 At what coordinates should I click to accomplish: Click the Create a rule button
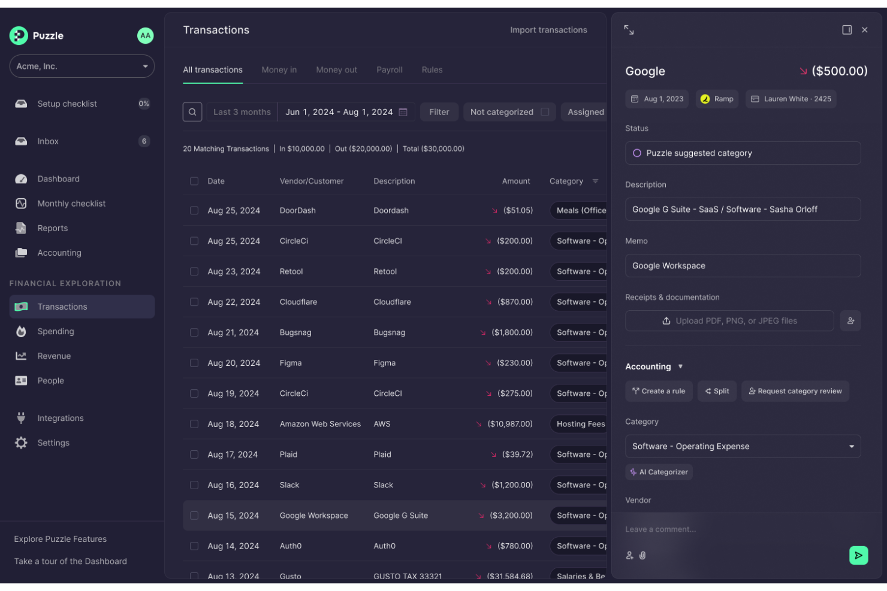(659, 391)
